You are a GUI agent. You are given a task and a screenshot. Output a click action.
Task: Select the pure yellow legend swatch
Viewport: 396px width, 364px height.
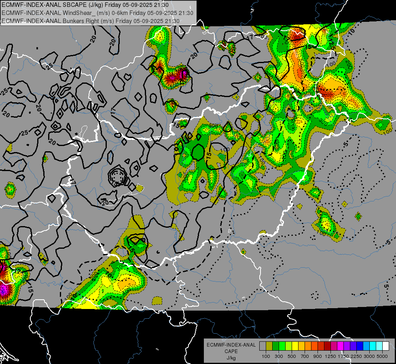point(295,346)
